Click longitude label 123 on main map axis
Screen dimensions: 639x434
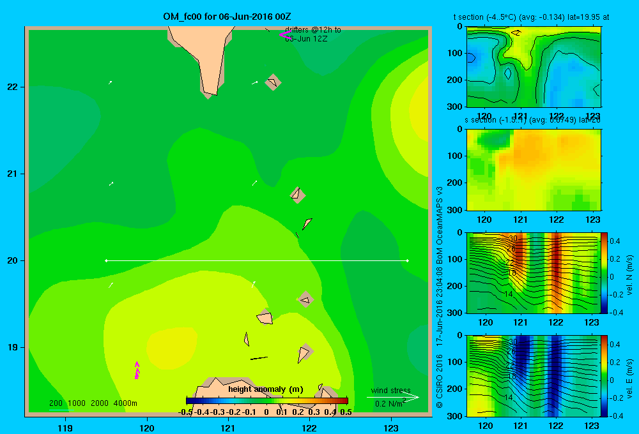tap(391, 428)
